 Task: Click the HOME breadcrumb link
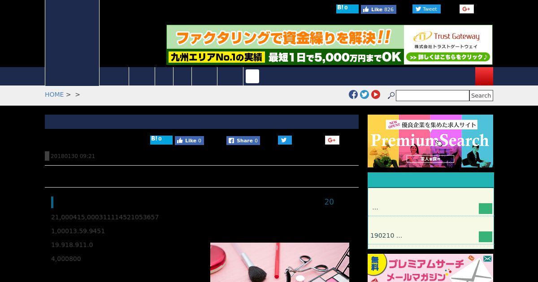click(54, 94)
